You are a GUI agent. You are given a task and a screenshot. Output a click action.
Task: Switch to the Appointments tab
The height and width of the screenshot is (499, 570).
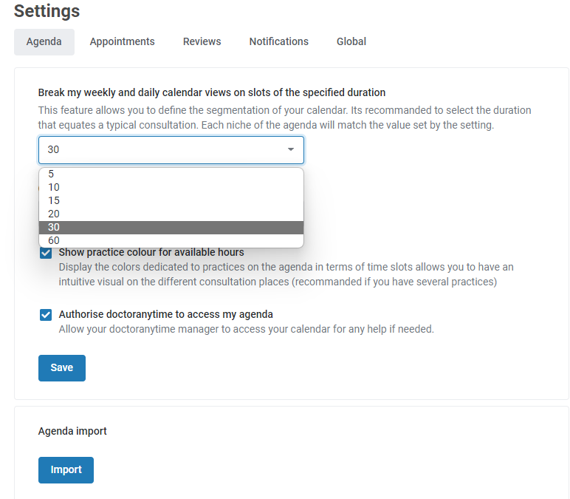coord(122,42)
